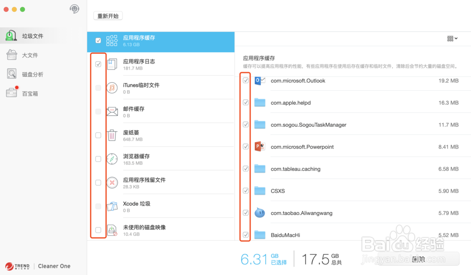Click the BaiduMacHi folder icon
The width and height of the screenshot is (471, 275).
260,235
